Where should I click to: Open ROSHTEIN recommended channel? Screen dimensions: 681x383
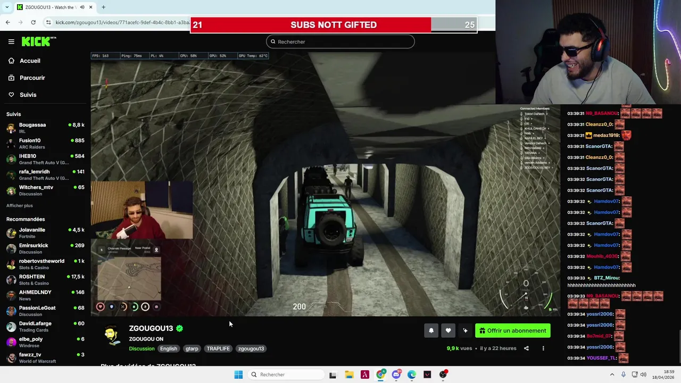(x=45, y=280)
